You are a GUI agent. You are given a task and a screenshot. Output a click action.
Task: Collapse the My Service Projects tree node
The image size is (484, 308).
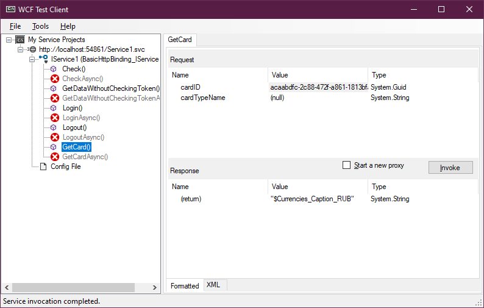(9, 40)
